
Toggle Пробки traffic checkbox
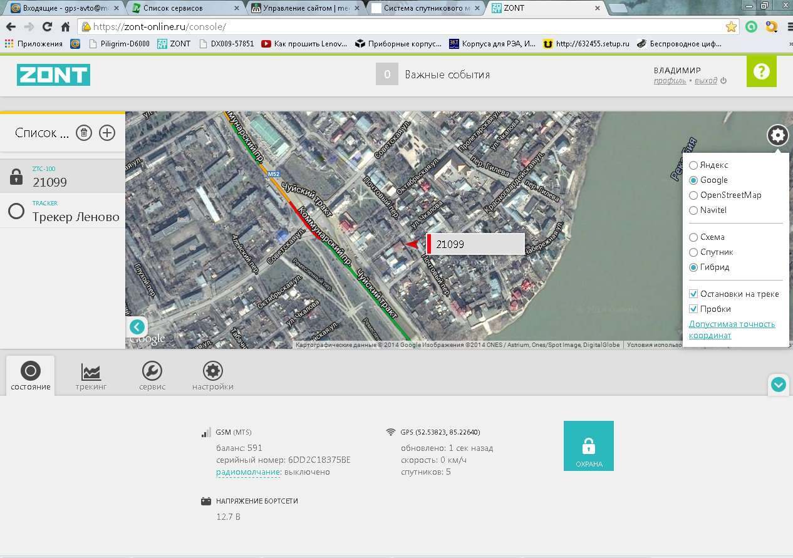pyautogui.click(x=693, y=309)
